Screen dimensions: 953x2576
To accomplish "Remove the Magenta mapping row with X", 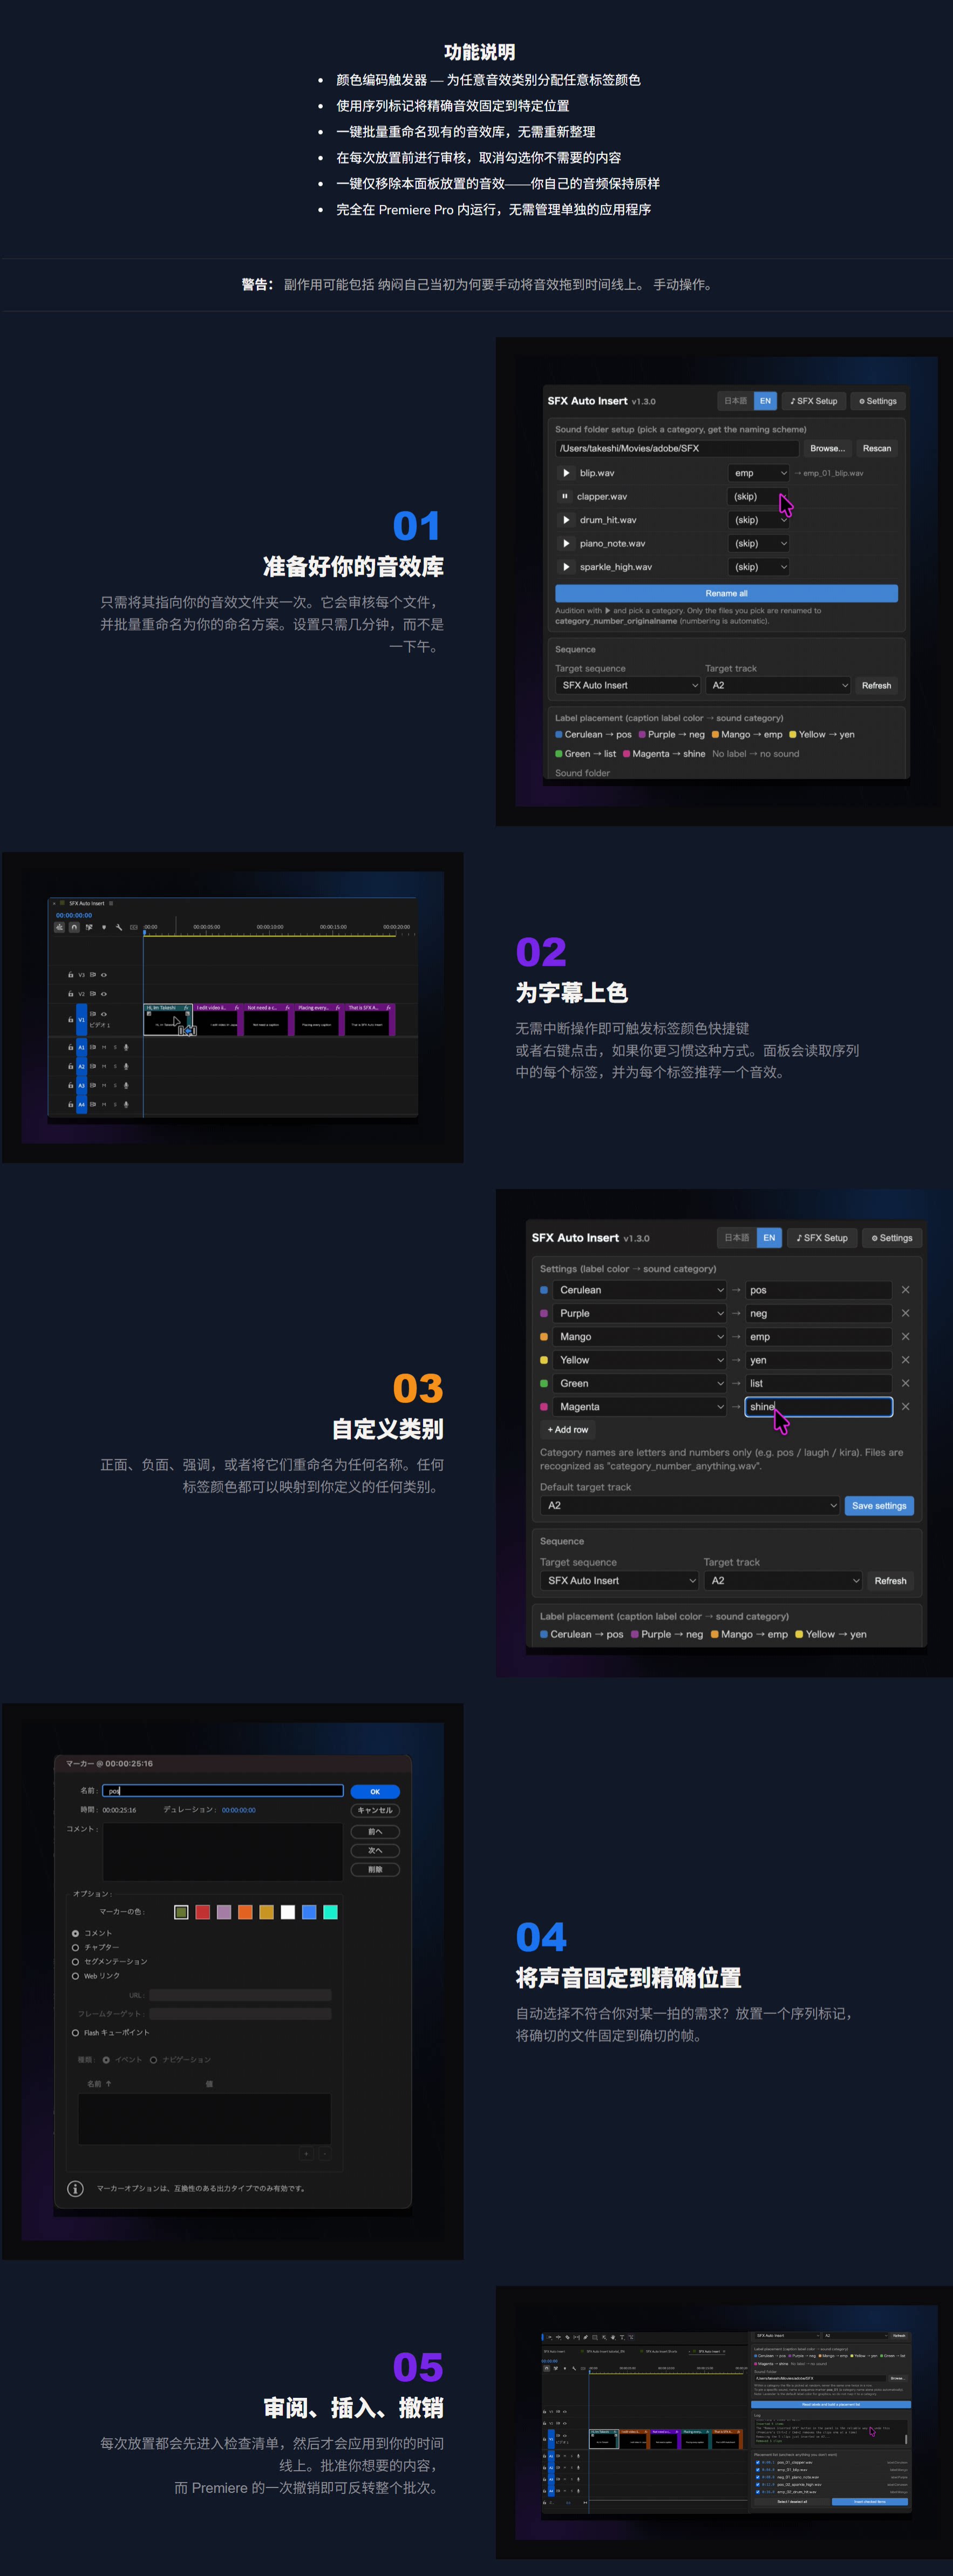I will point(905,1407).
